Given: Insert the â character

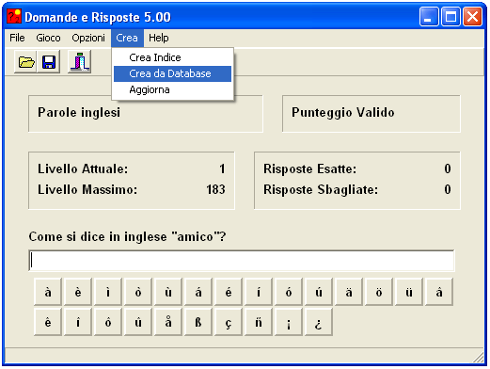Looking at the screenshot, I should (x=439, y=292).
